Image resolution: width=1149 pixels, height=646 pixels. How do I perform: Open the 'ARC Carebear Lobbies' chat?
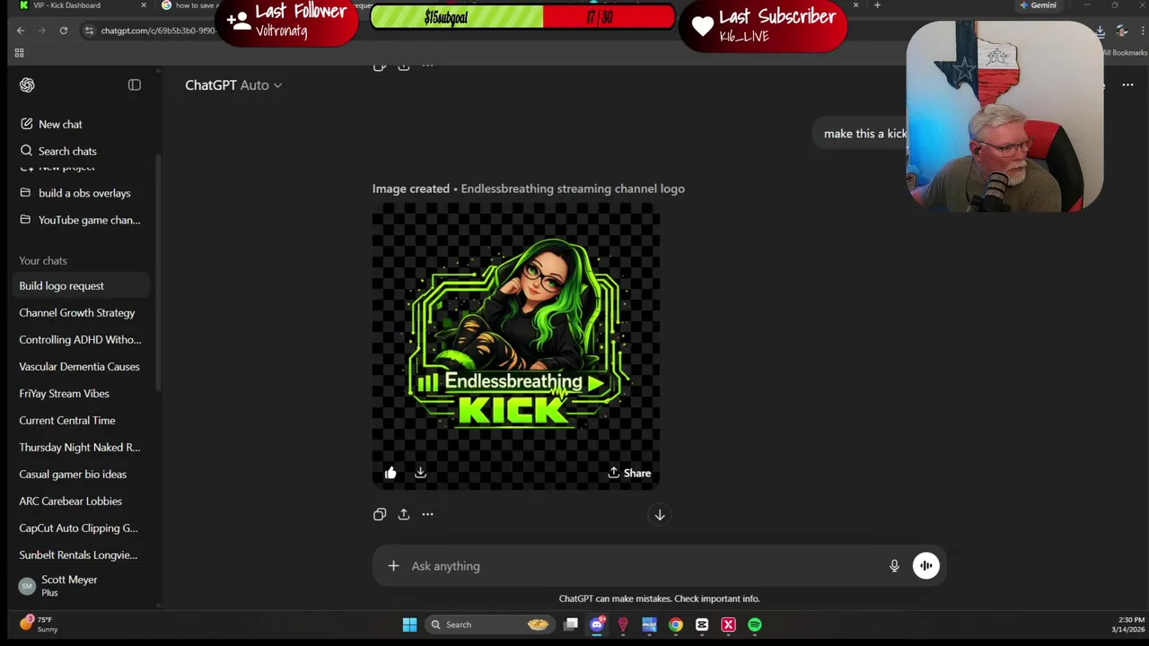70,501
